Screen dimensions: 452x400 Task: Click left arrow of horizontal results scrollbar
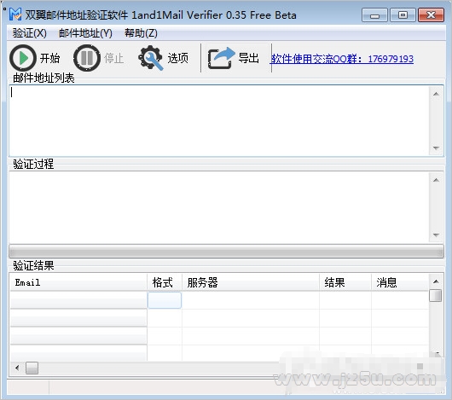click(17, 368)
